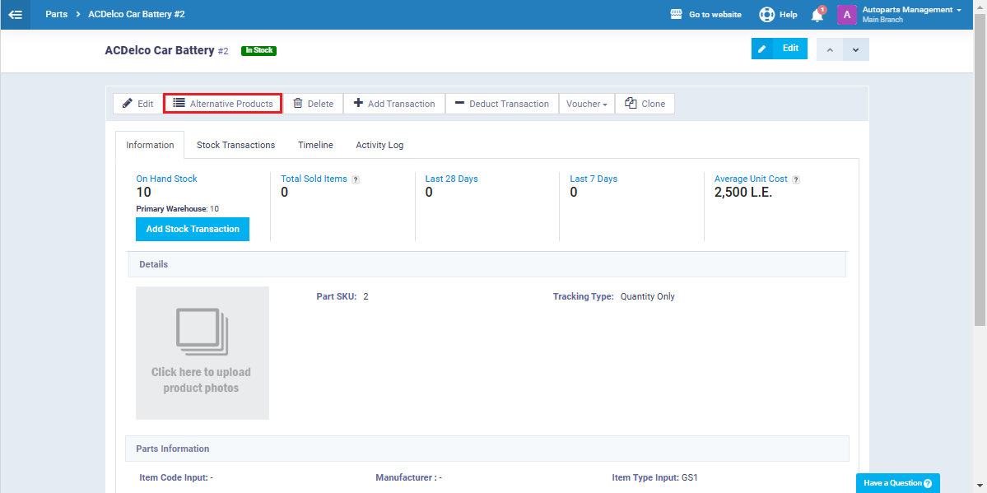Click the question mark icon in Have a Question
987x493 pixels.
(928, 484)
